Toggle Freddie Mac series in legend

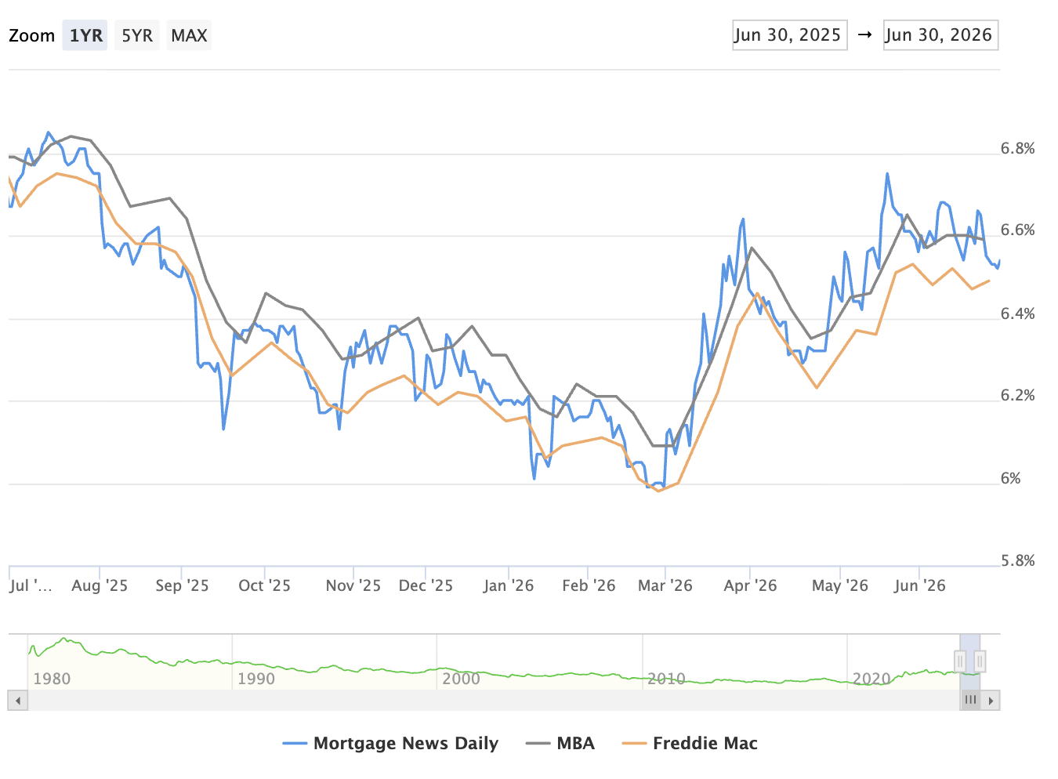click(x=690, y=743)
